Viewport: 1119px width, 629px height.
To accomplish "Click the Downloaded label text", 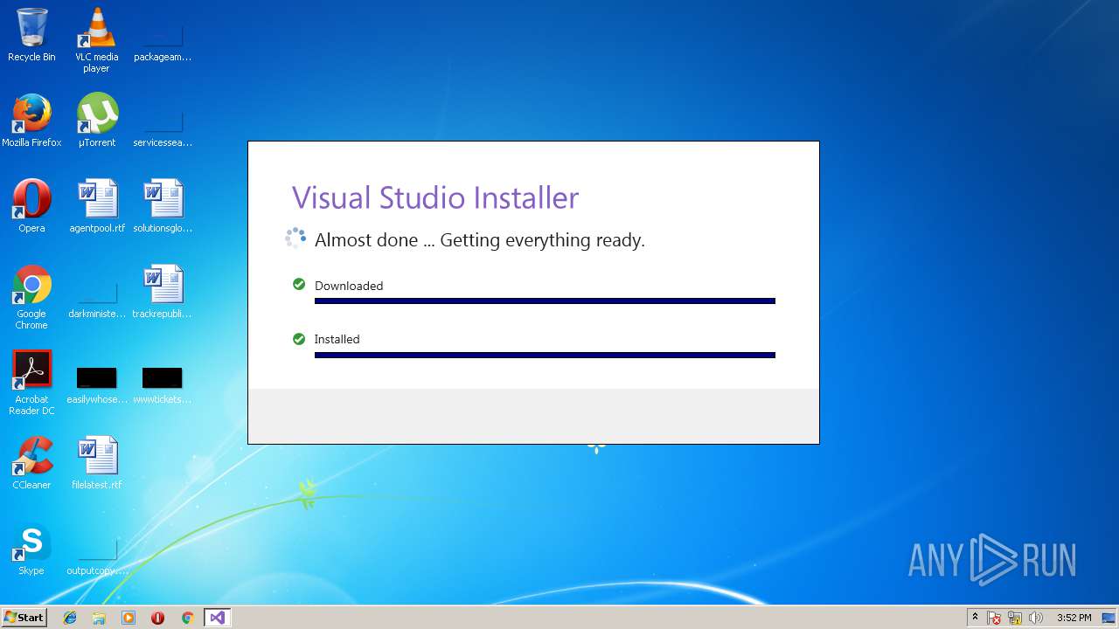I will pos(349,286).
